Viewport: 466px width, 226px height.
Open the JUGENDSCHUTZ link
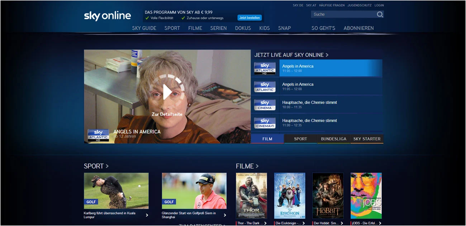pyautogui.click(x=360, y=5)
